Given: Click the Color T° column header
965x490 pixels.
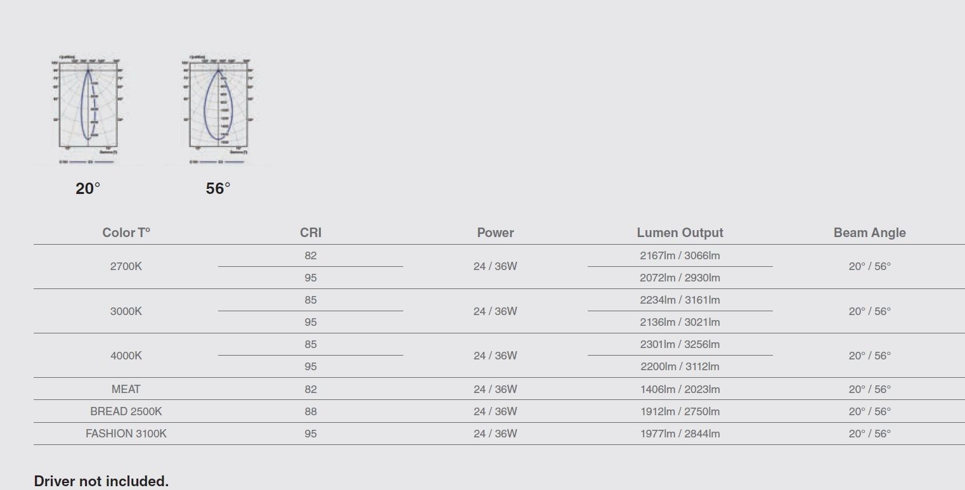Looking at the screenshot, I should pyautogui.click(x=126, y=233).
